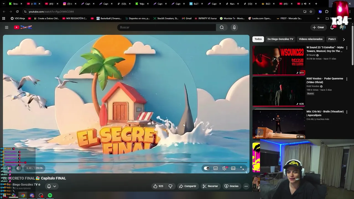Open the Chrome extensions puzzle icon
This screenshot has width=354, height=199.
click(327, 12)
